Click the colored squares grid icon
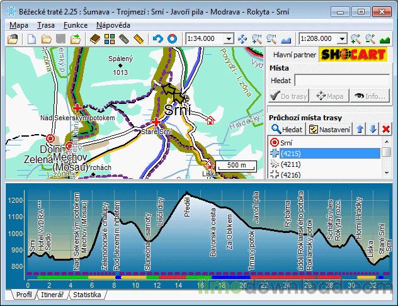The width and height of the screenshot is (398, 306). click(x=110, y=39)
